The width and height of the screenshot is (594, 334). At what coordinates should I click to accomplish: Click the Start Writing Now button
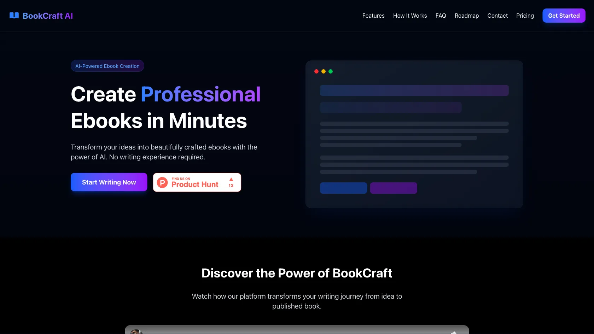[x=109, y=182]
